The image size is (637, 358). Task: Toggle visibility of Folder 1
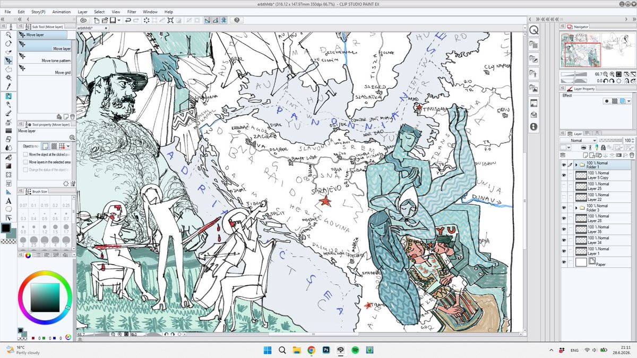tap(564, 165)
